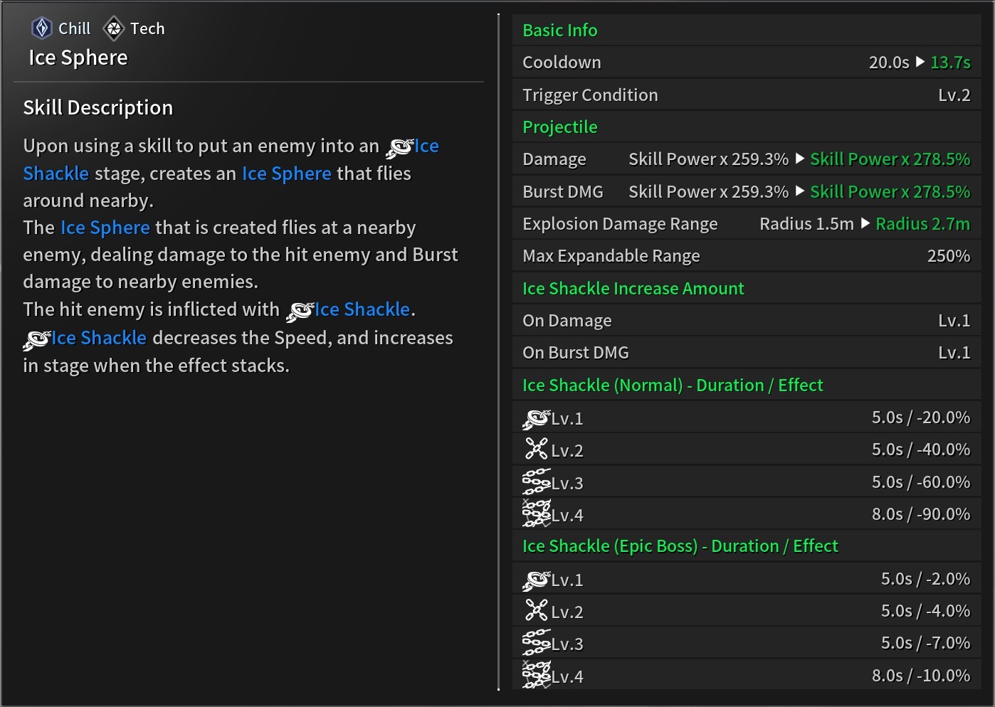Click the Basic Info section header
The height and width of the screenshot is (707, 995).
coord(560,31)
